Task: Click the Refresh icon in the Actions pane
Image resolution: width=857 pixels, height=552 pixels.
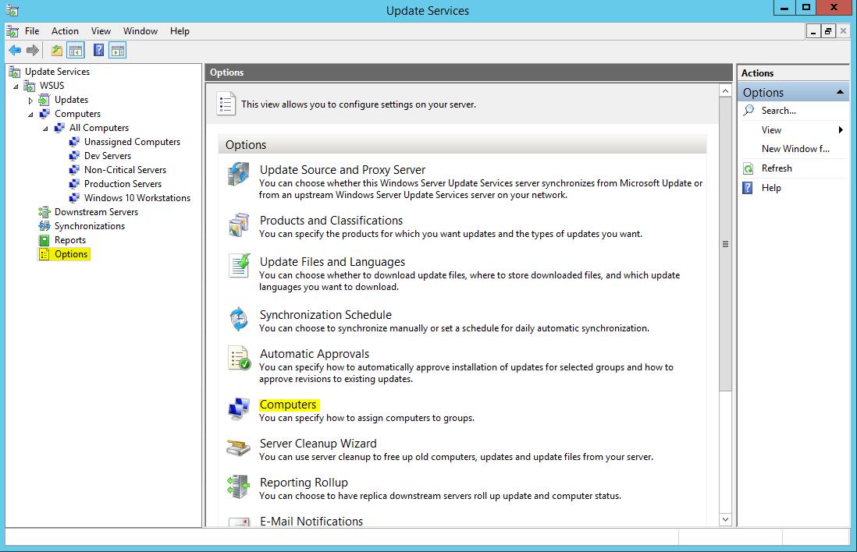Action: 748,168
